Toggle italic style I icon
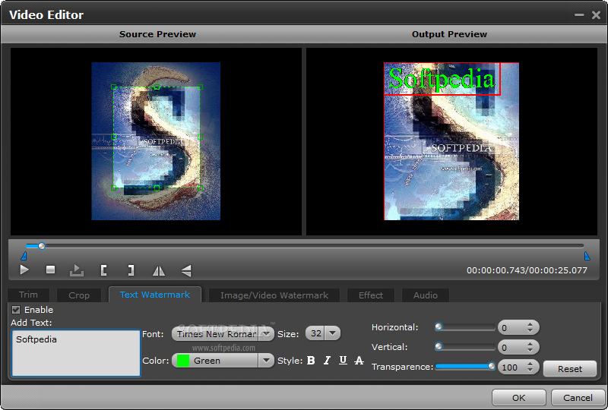 click(x=327, y=361)
